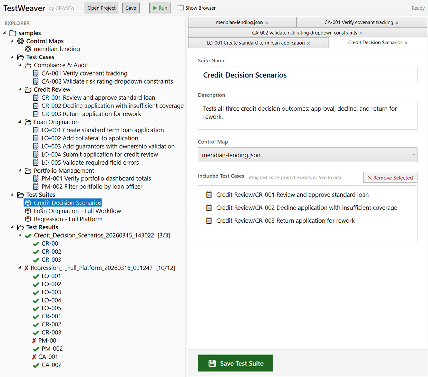Enable the Show Browser checkbox
428x377 pixels.
(x=180, y=8)
